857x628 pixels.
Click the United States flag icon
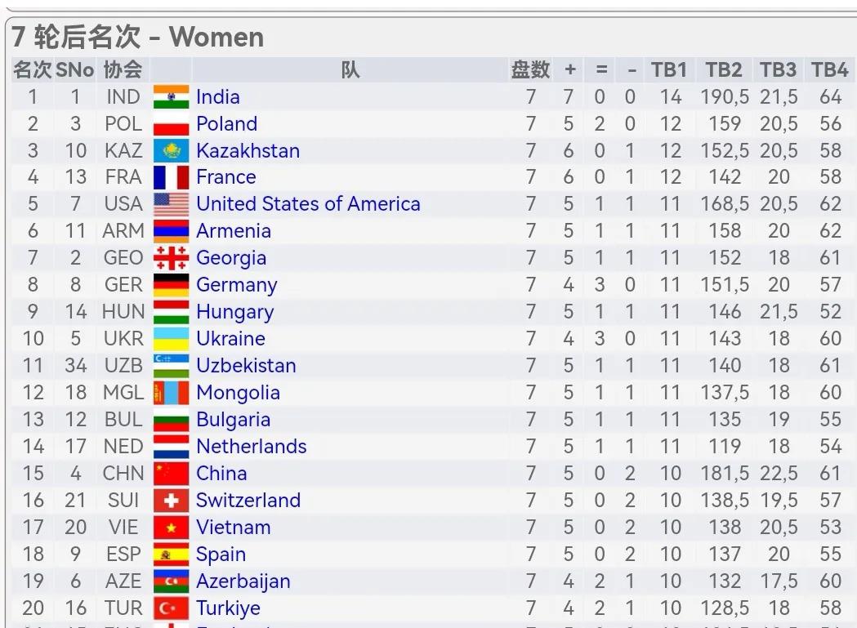[x=171, y=204]
